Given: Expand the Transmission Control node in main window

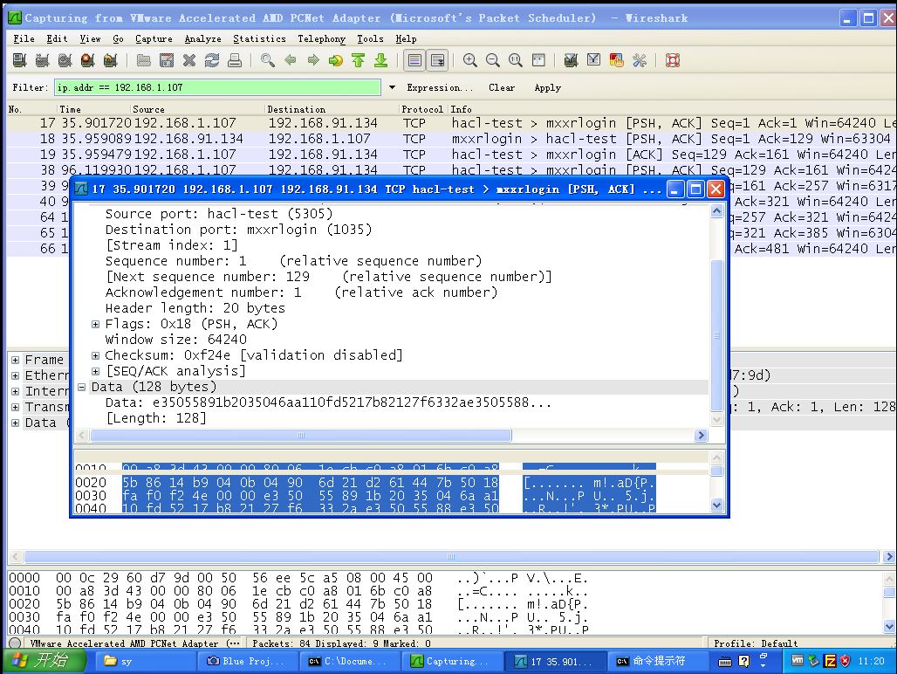Looking at the screenshot, I should tap(16, 408).
